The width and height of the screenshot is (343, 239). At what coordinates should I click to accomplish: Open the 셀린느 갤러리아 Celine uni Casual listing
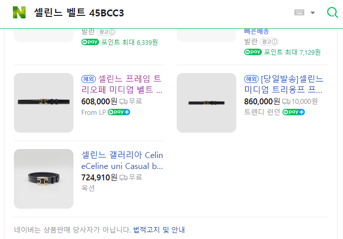tap(122, 160)
